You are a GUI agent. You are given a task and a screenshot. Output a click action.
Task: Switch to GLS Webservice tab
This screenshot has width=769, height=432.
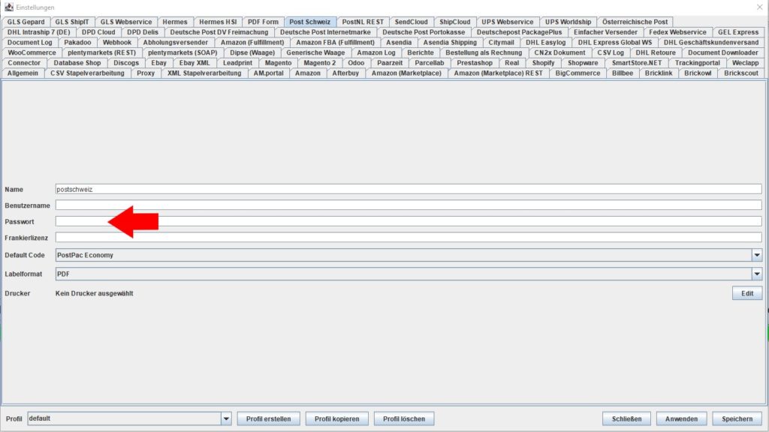click(x=126, y=22)
